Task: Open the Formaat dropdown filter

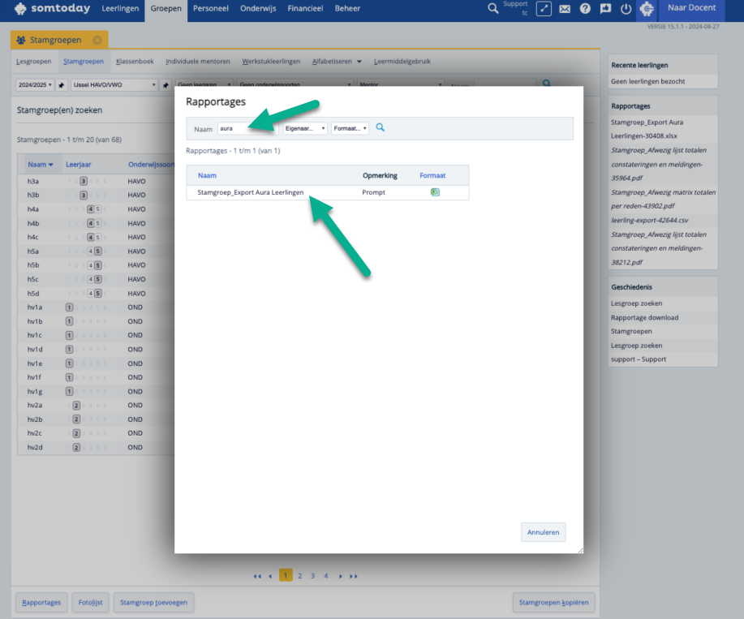Action: (x=350, y=128)
